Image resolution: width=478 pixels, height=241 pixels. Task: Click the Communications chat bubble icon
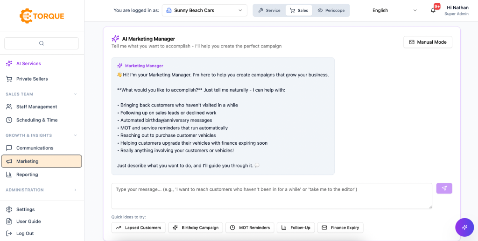coord(9,148)
